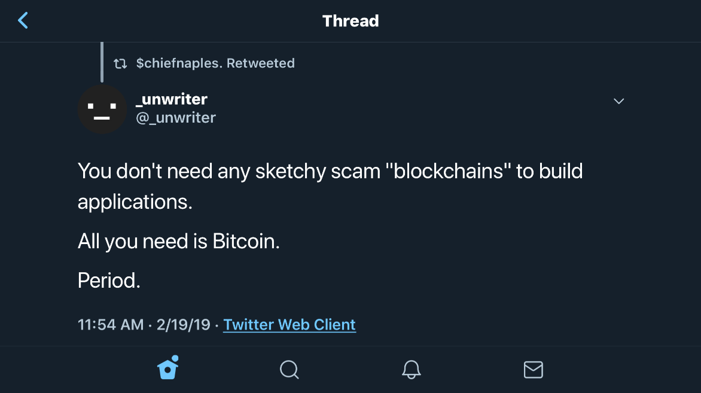The width and height of the screenshot is (701, 393).
Task: Open the _unwriter profile avatar
Action: (102, 109)
